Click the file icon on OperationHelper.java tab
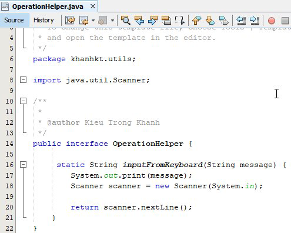 pos(5,6)
